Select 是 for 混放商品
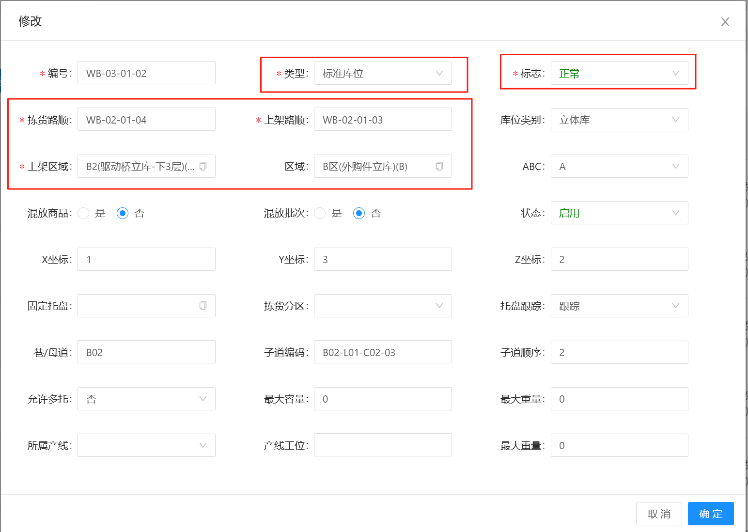748x532 pixels. 84,213
